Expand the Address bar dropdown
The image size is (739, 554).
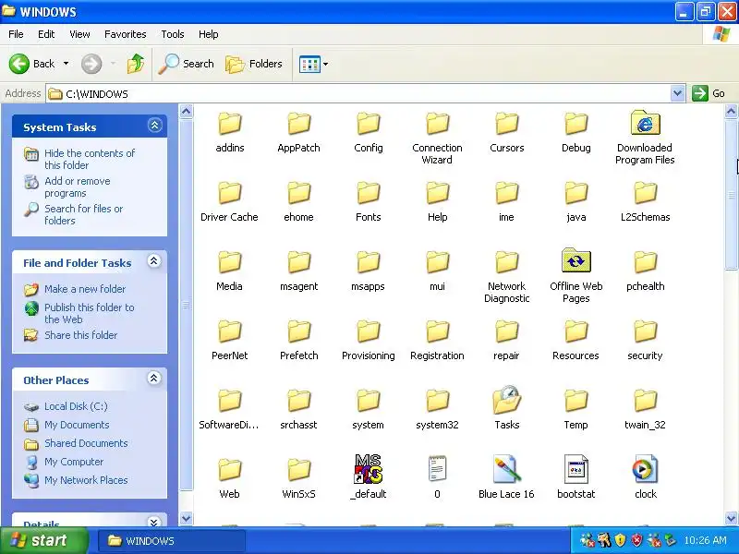pyautogui.click(x=677, y=93)
